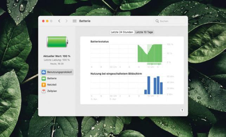
Task: Select the Batterie sidebar item
Action: (x=57, y=79)
